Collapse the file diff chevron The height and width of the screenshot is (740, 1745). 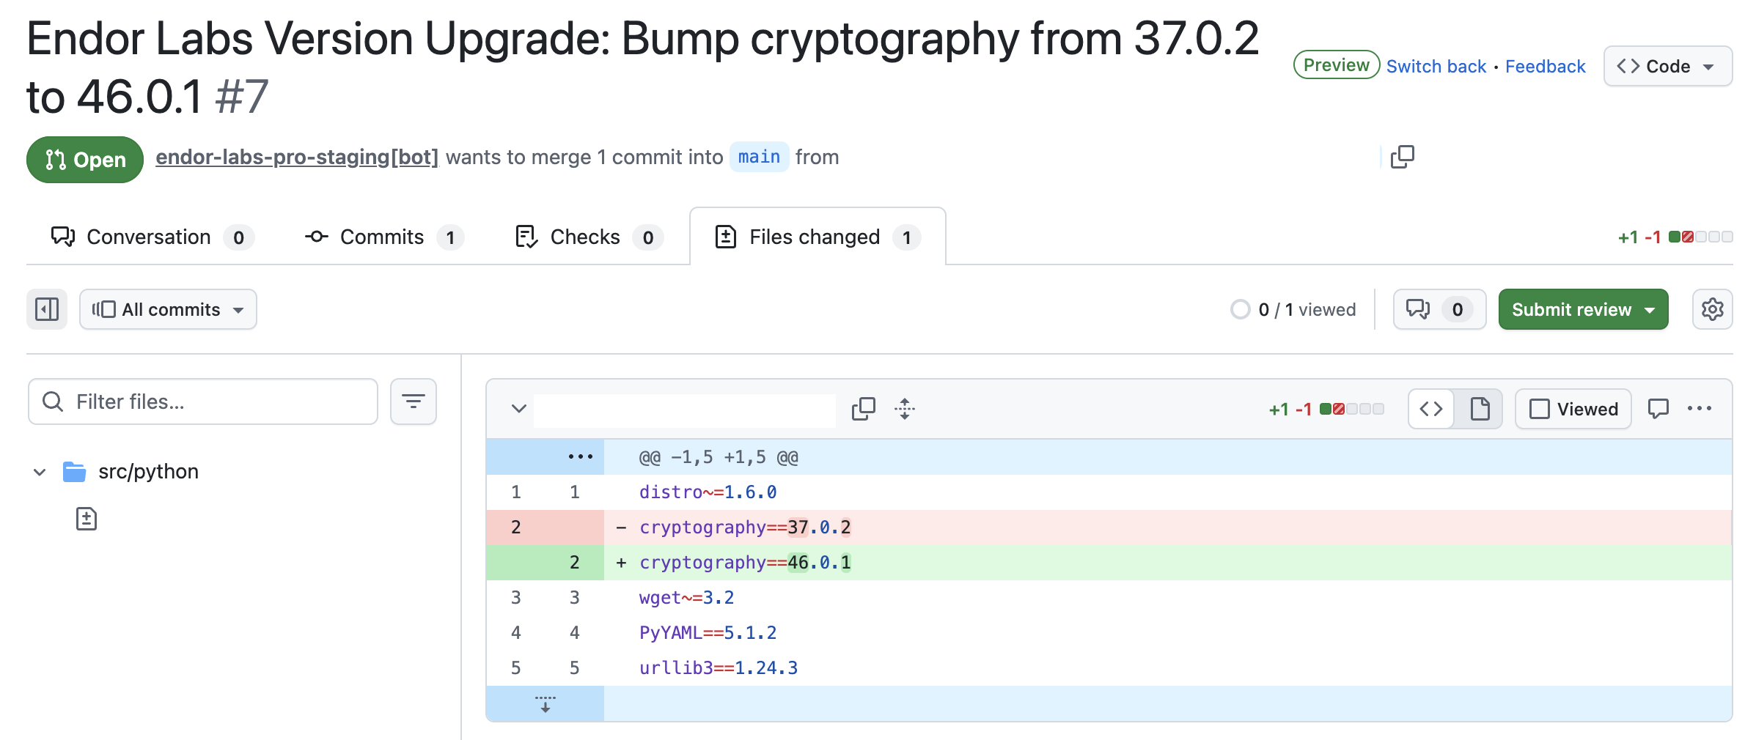point(518,409)
